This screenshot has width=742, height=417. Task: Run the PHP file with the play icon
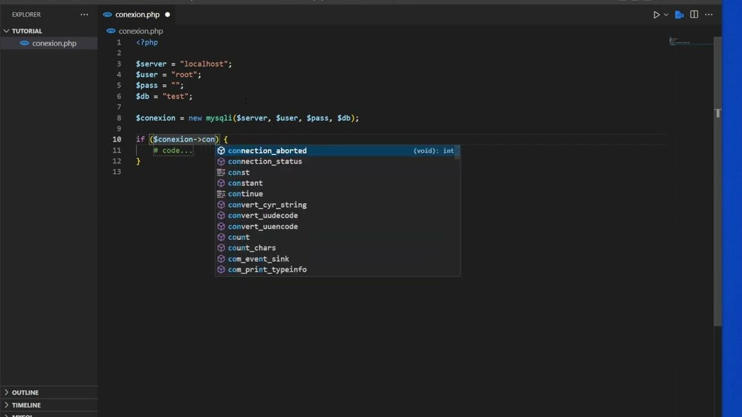click(x=656, y=14)
